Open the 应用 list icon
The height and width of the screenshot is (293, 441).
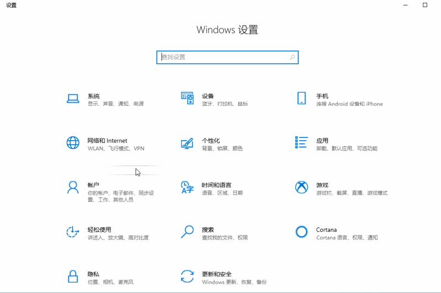click(302, 142)
